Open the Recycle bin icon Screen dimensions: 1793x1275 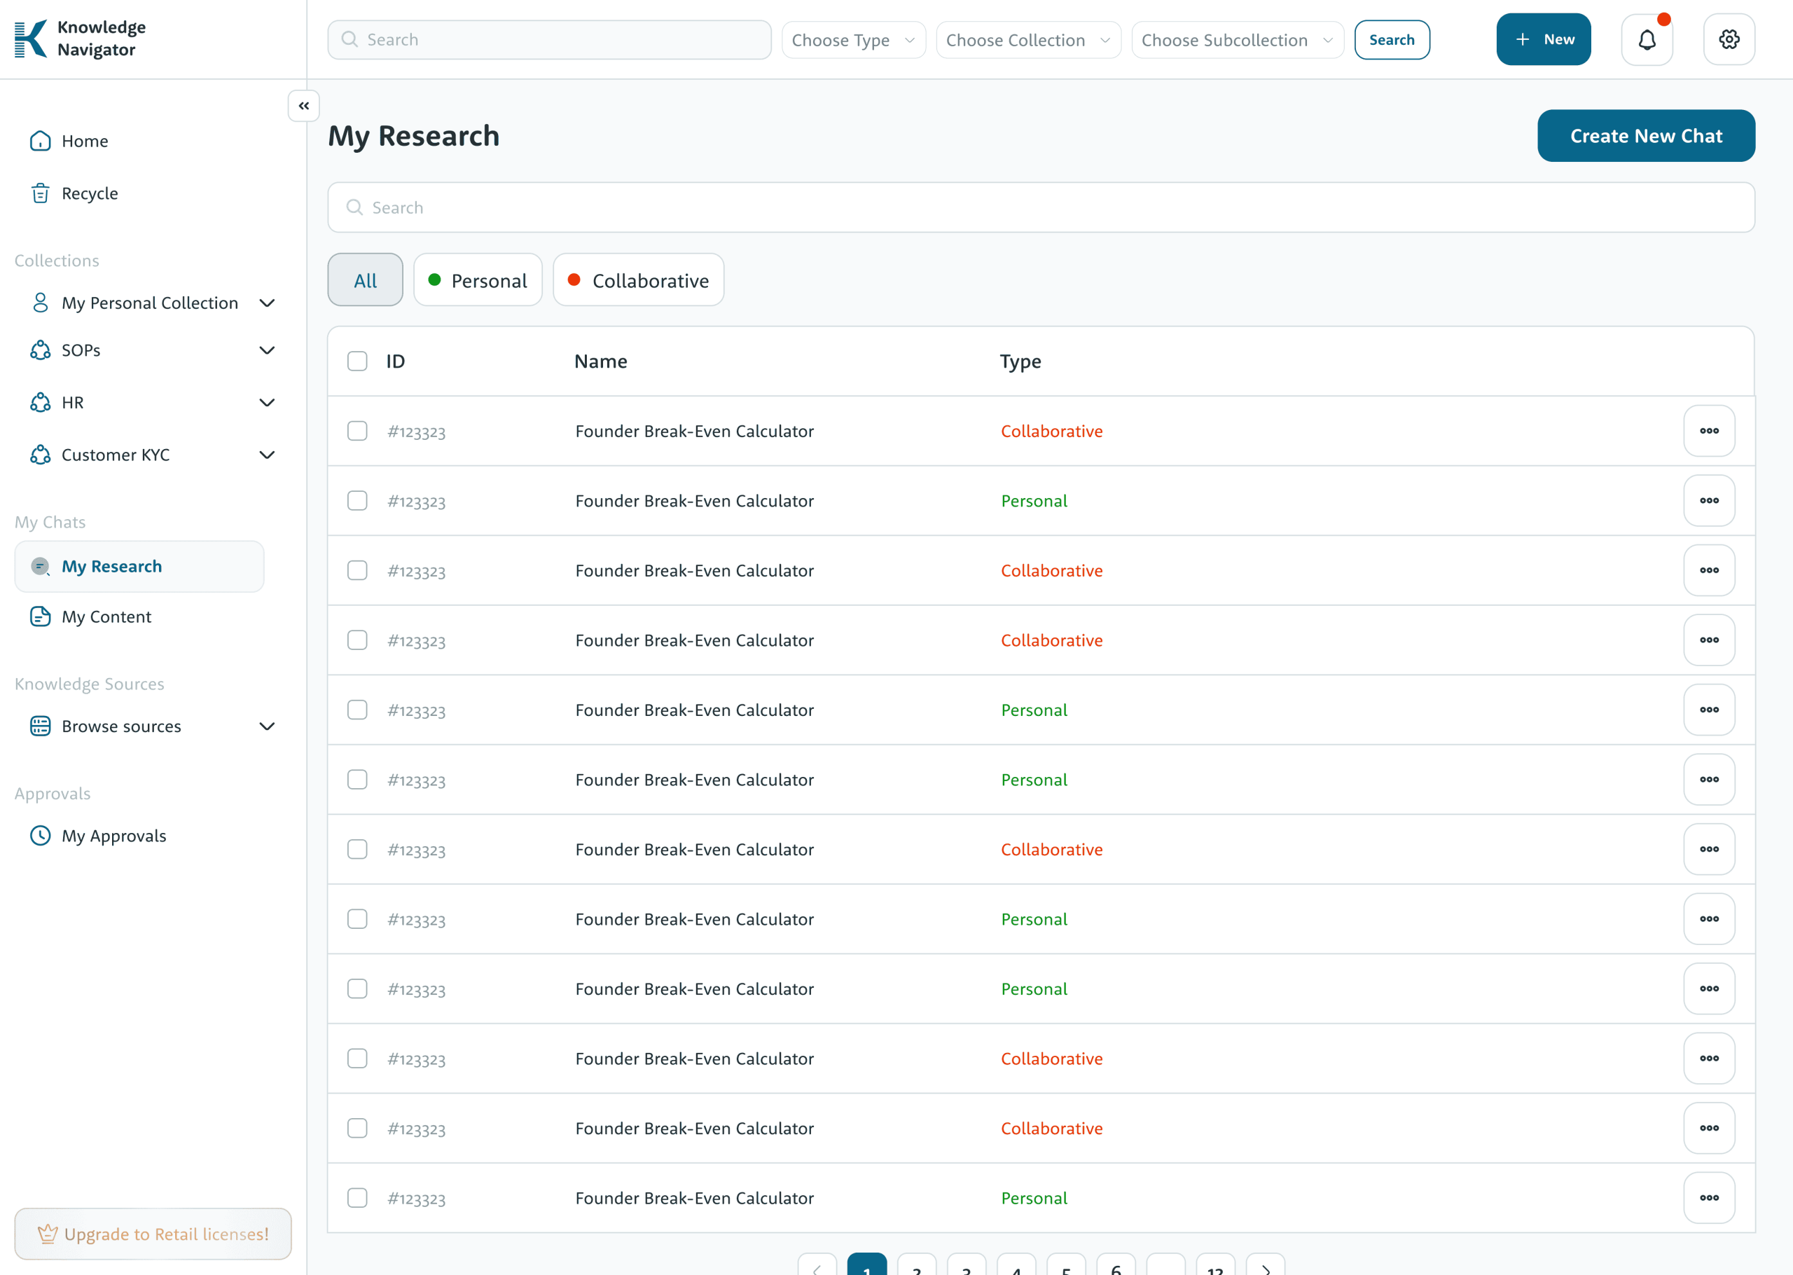coord(40,193)
